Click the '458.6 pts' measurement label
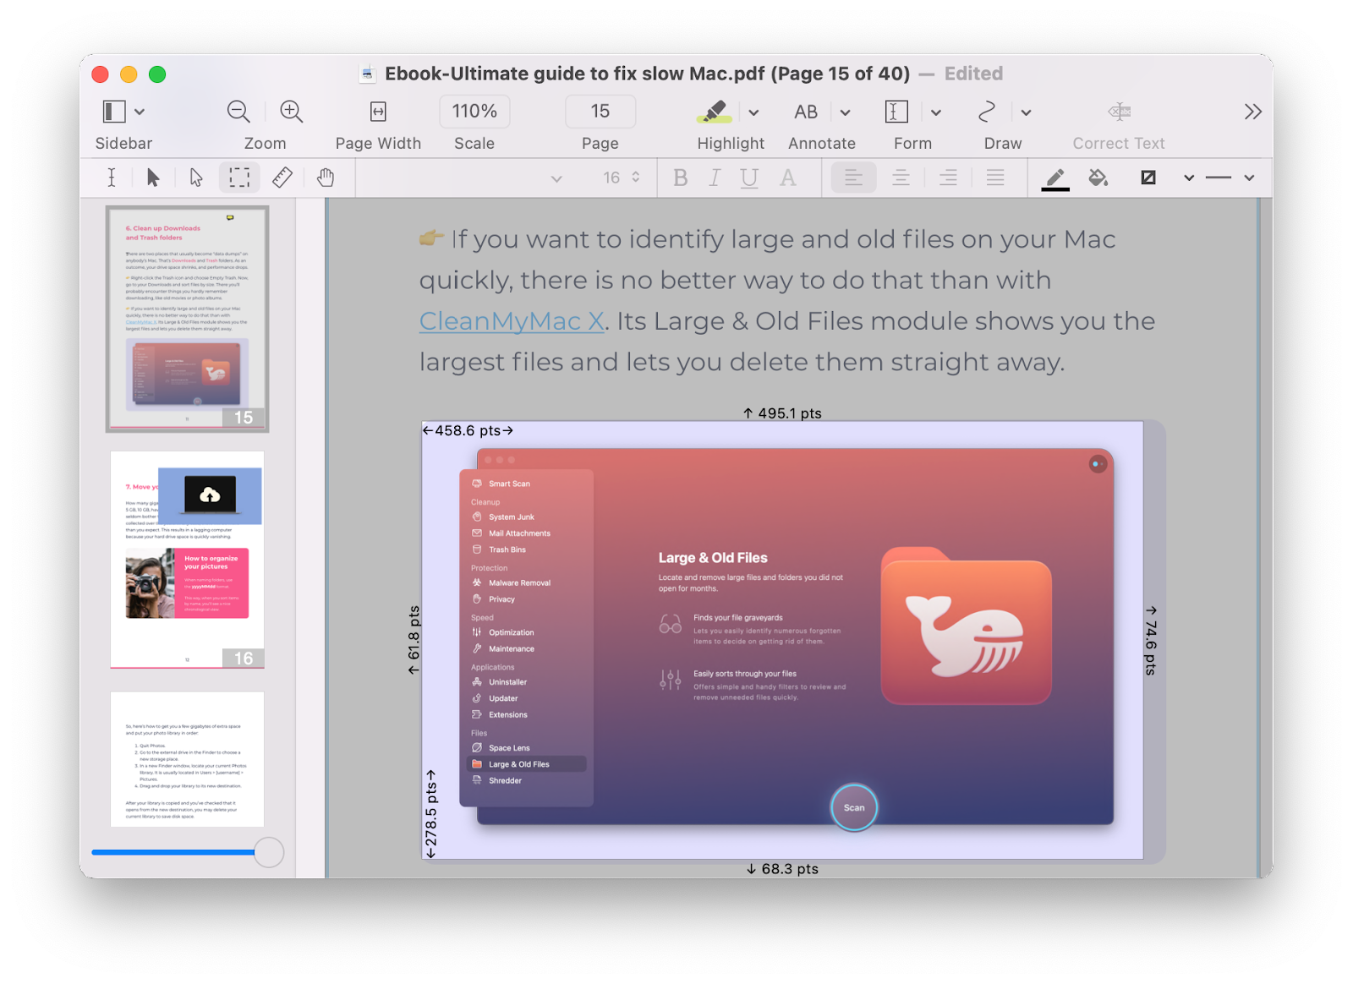Screen dimensions: 1353x984 click(x=468, y=430)
